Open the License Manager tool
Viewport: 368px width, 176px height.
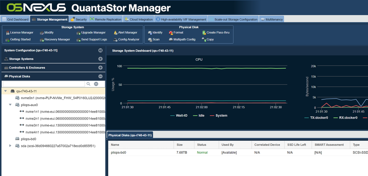tap(20, 33)
